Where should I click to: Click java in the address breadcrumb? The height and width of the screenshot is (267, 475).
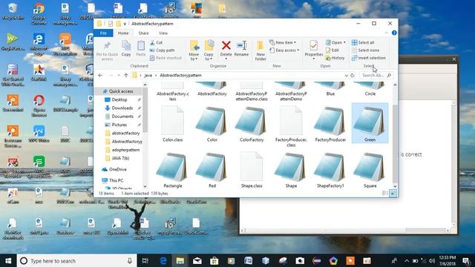[x=148, y=75]
